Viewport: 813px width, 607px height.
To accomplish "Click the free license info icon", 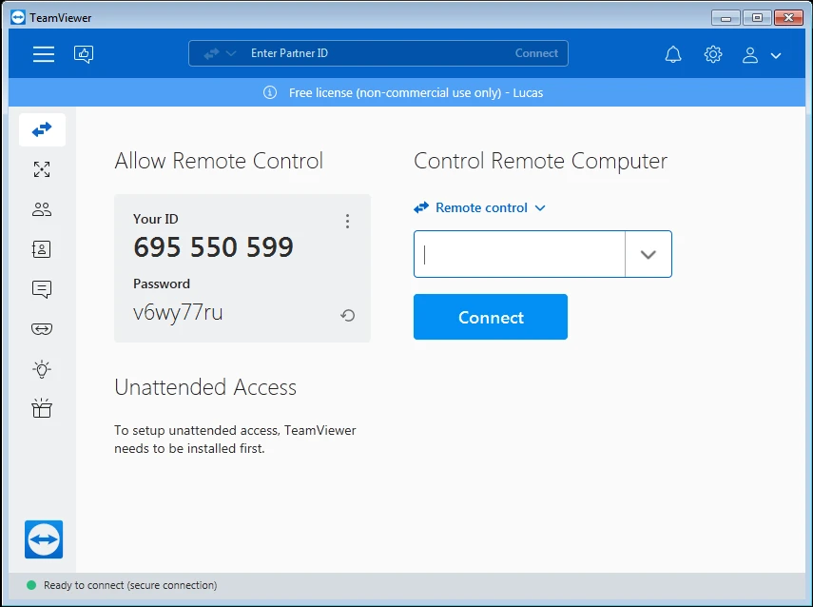I will (270, 92).
